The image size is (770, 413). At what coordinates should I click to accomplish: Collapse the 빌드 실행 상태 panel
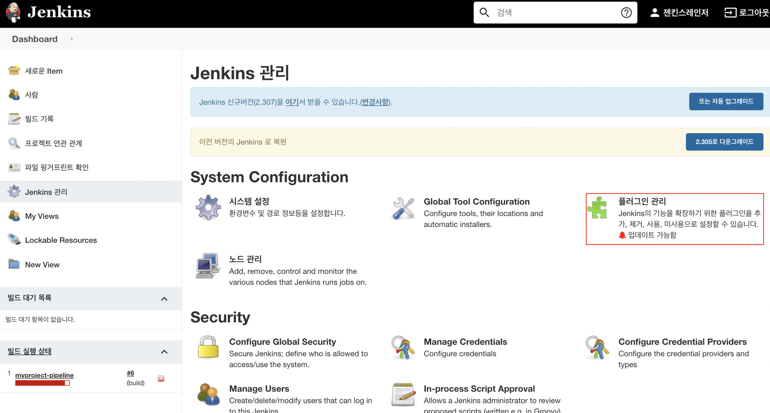pyautogui.click(x=164, y=352)
